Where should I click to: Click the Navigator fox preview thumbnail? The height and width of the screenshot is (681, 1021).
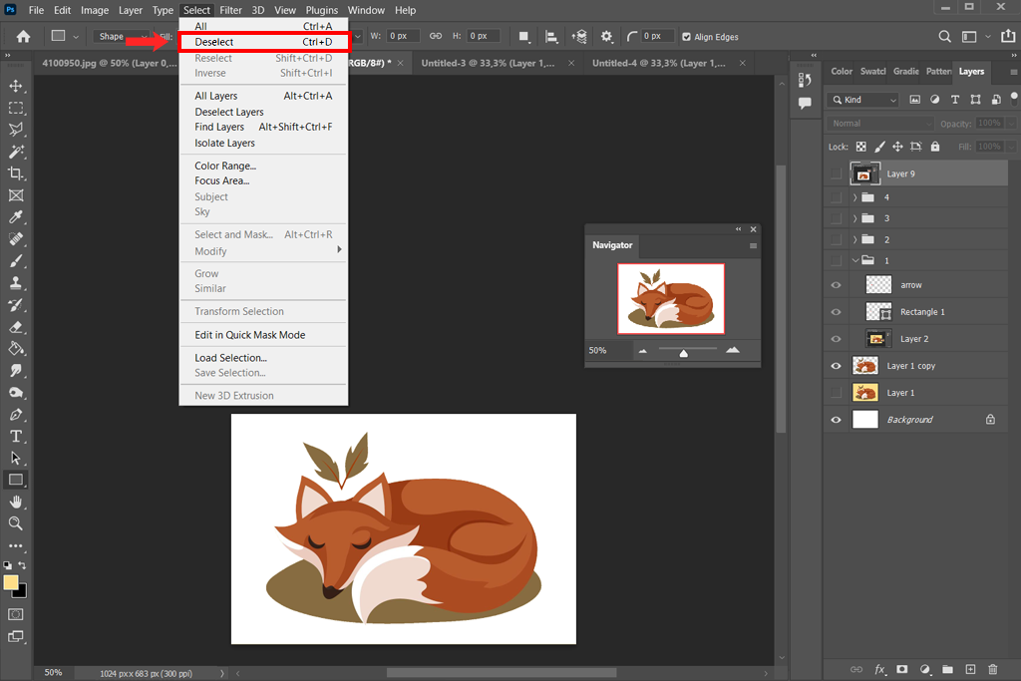pos(671,298)
